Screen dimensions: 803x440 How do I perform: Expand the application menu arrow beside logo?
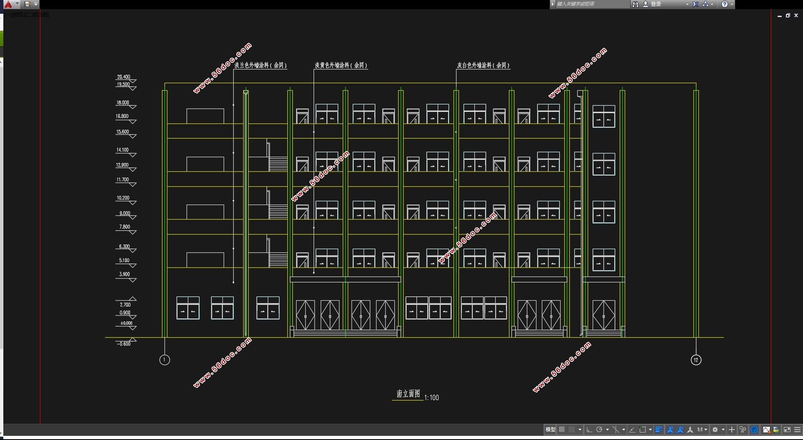(17, 4)
